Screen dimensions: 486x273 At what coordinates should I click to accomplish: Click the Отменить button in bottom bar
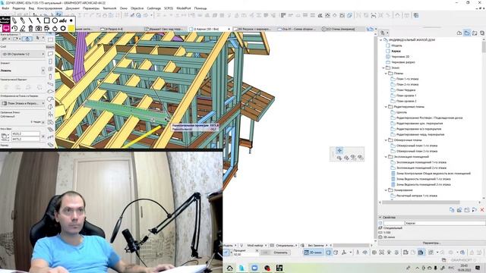276,253
